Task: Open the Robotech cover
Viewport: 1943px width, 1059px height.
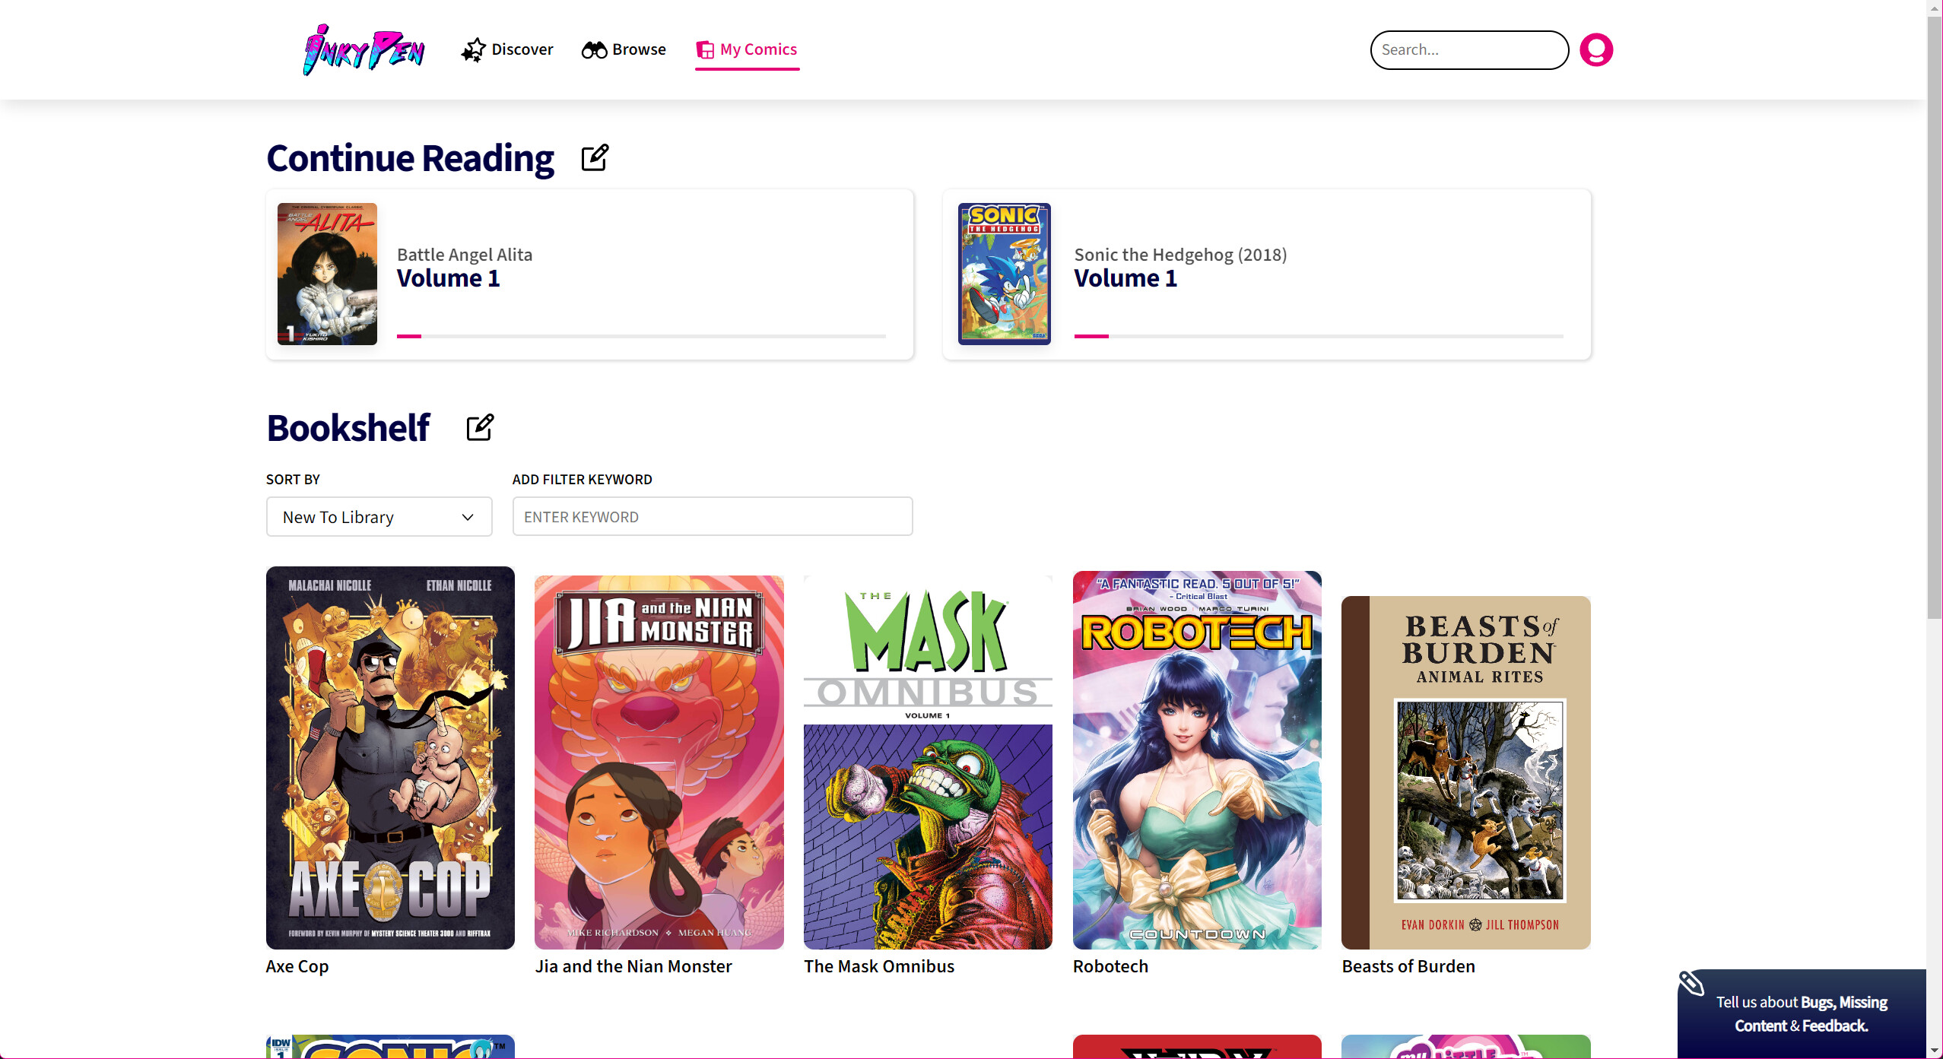Action: (1197, 760)
